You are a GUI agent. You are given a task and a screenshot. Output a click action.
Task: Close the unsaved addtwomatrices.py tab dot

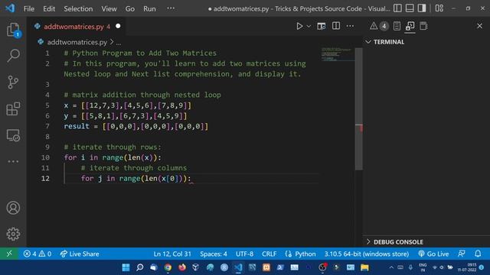pyautogui.click(x=118, y=26)
